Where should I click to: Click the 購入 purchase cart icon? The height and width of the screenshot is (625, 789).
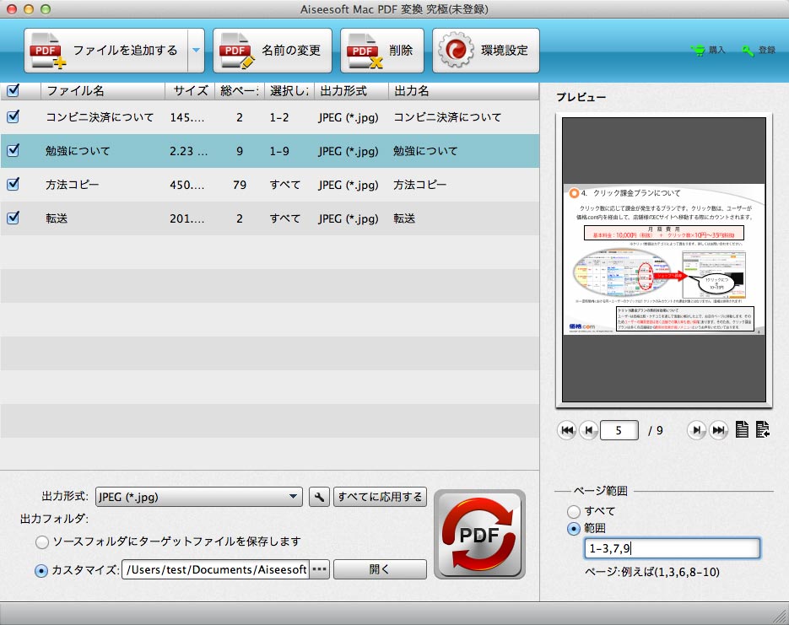[x=699, y=51]
